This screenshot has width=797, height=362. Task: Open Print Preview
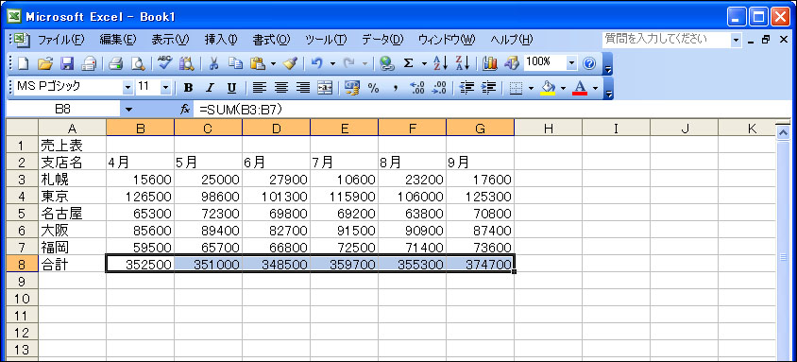[138, 63]
